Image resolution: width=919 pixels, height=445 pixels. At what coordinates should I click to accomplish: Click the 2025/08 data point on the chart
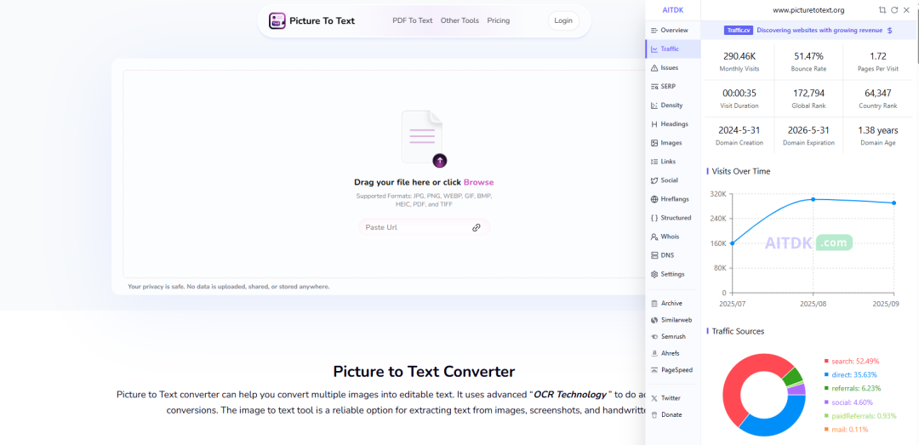pos(813,199)
